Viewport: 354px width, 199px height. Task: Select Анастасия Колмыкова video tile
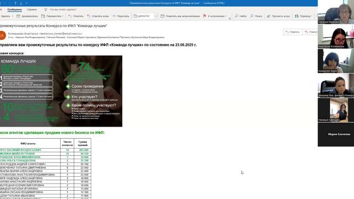336,36
